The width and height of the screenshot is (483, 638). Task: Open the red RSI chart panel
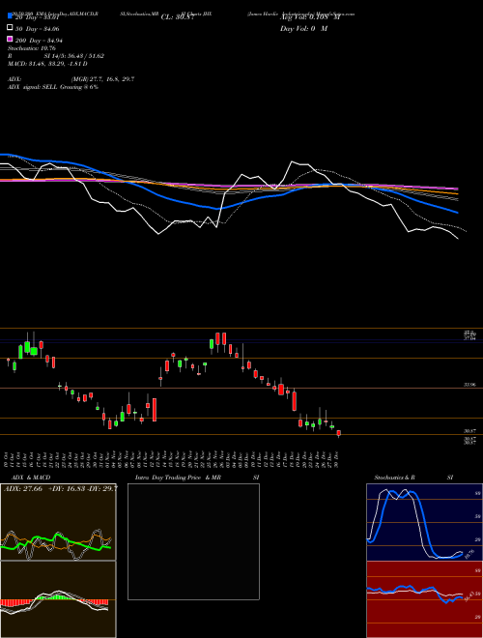[x=424, y=599]
